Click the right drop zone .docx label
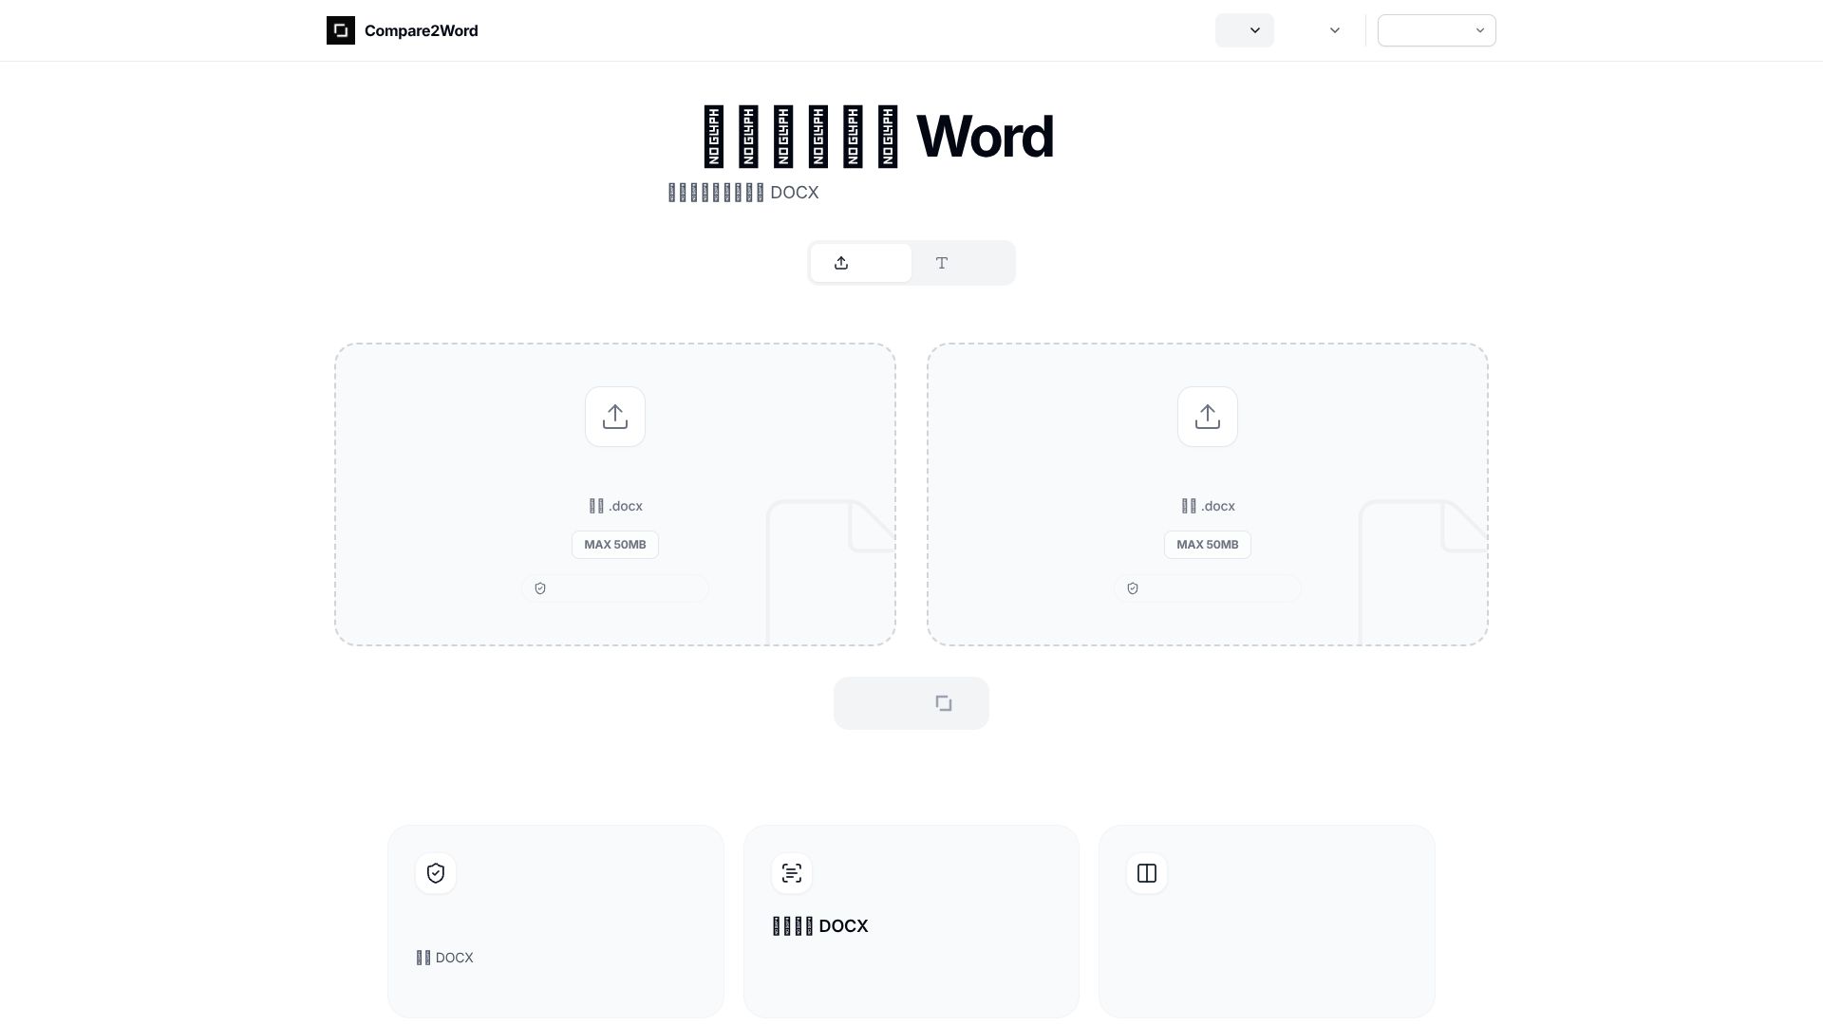The image size is (1823, 1025). pos(1208,506)
